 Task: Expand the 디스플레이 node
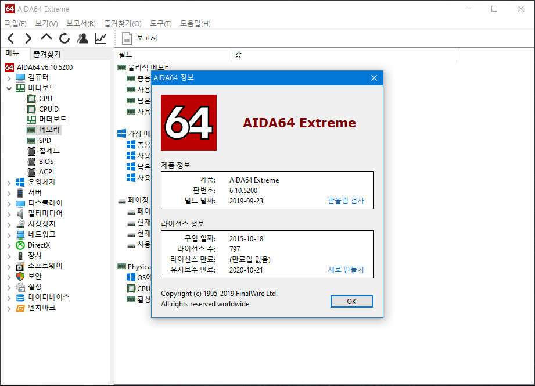[x=9, y=204]
